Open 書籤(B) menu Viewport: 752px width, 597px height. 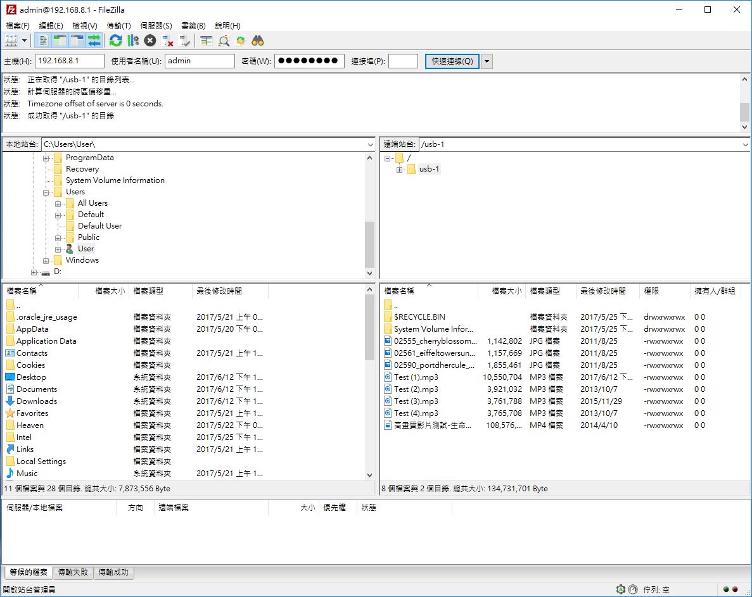(x=193, y=25)
